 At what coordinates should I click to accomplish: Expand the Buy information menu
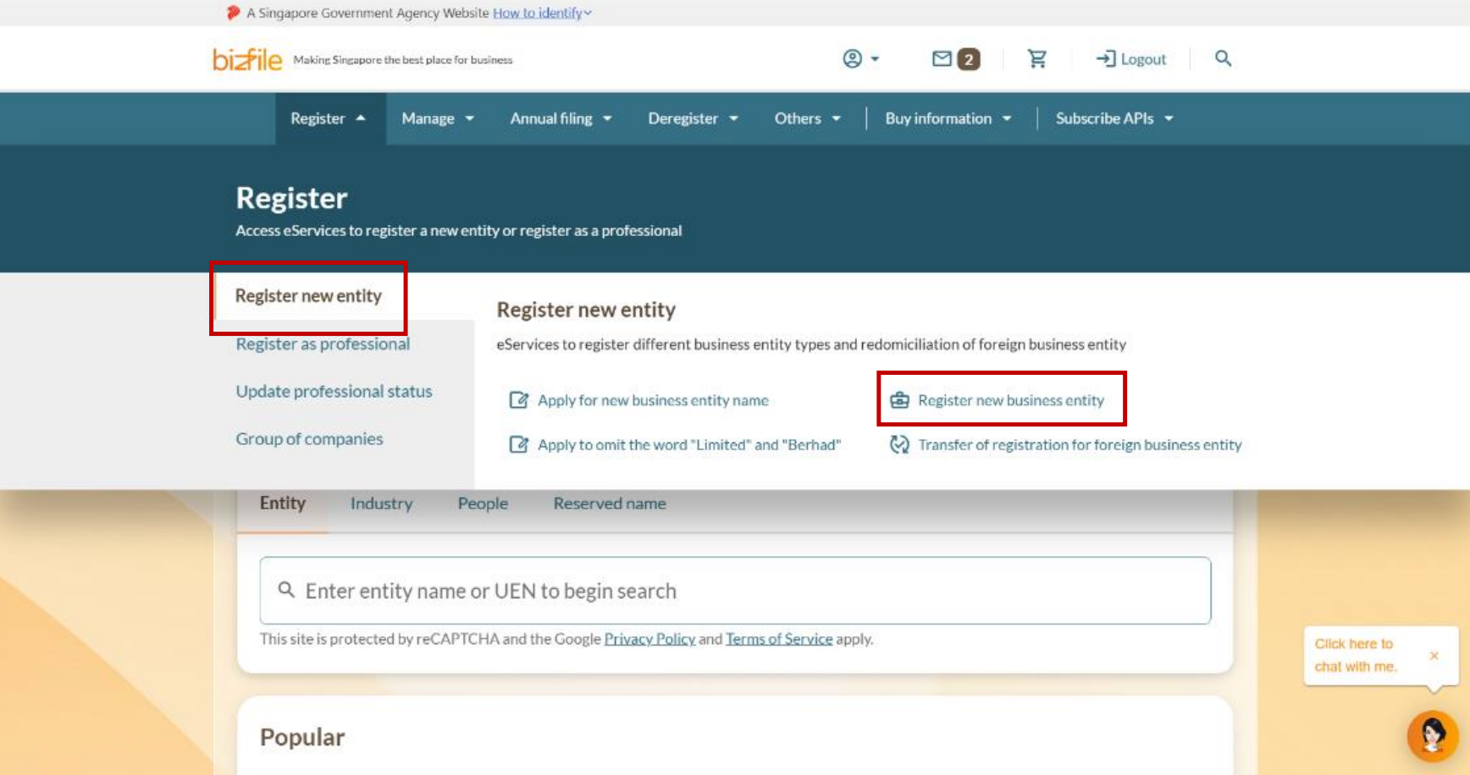click(x=948, y=118)
